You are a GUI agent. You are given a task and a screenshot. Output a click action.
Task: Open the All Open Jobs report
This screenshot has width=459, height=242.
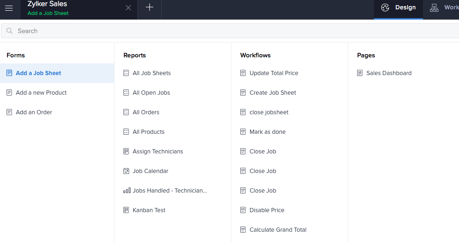151,93
